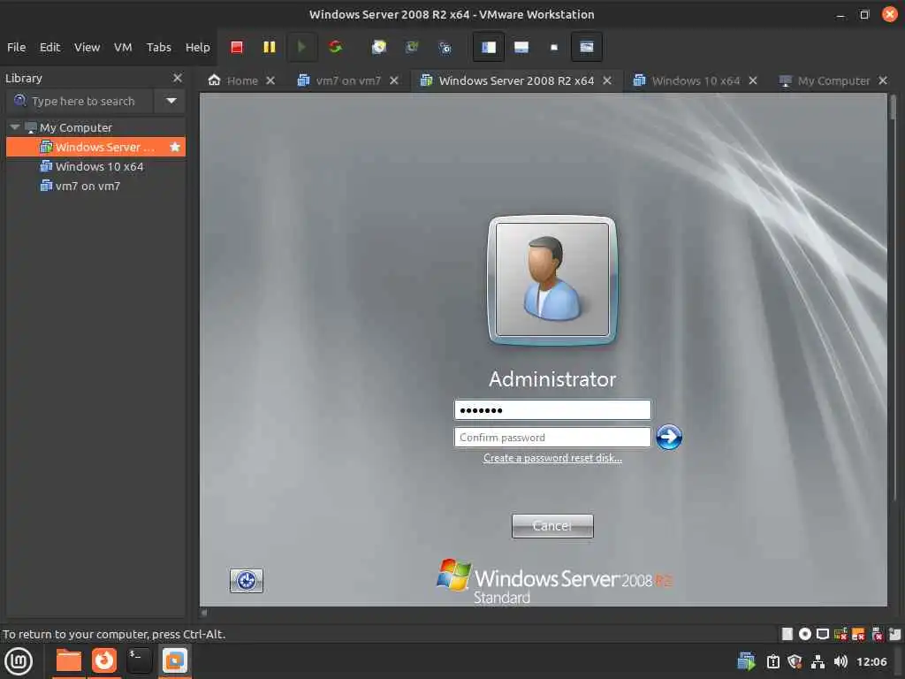Toggle the thumbnail bar view icon
Screen dimensions: 905x679
[x=521, y=47]
